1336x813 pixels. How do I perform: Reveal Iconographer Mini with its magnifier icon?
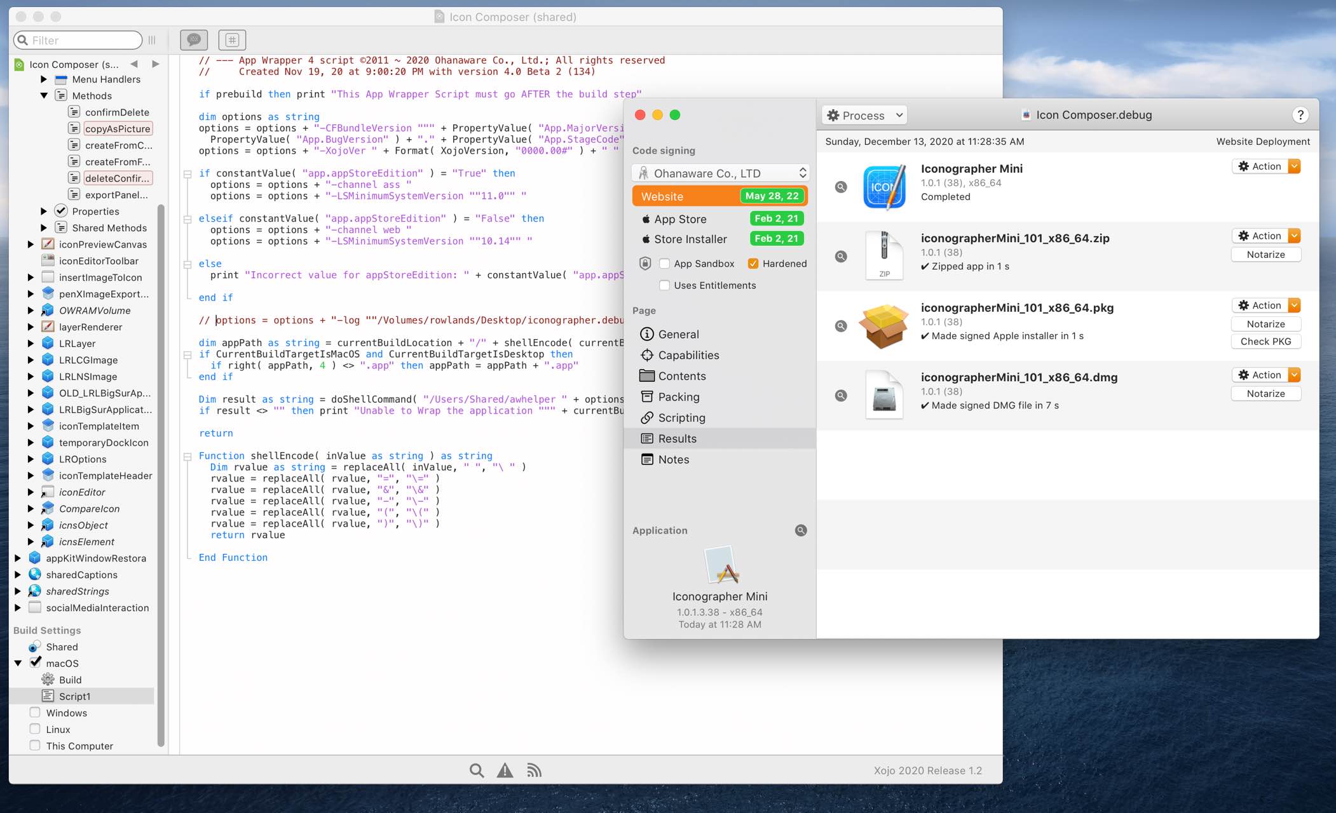(841, 187)
